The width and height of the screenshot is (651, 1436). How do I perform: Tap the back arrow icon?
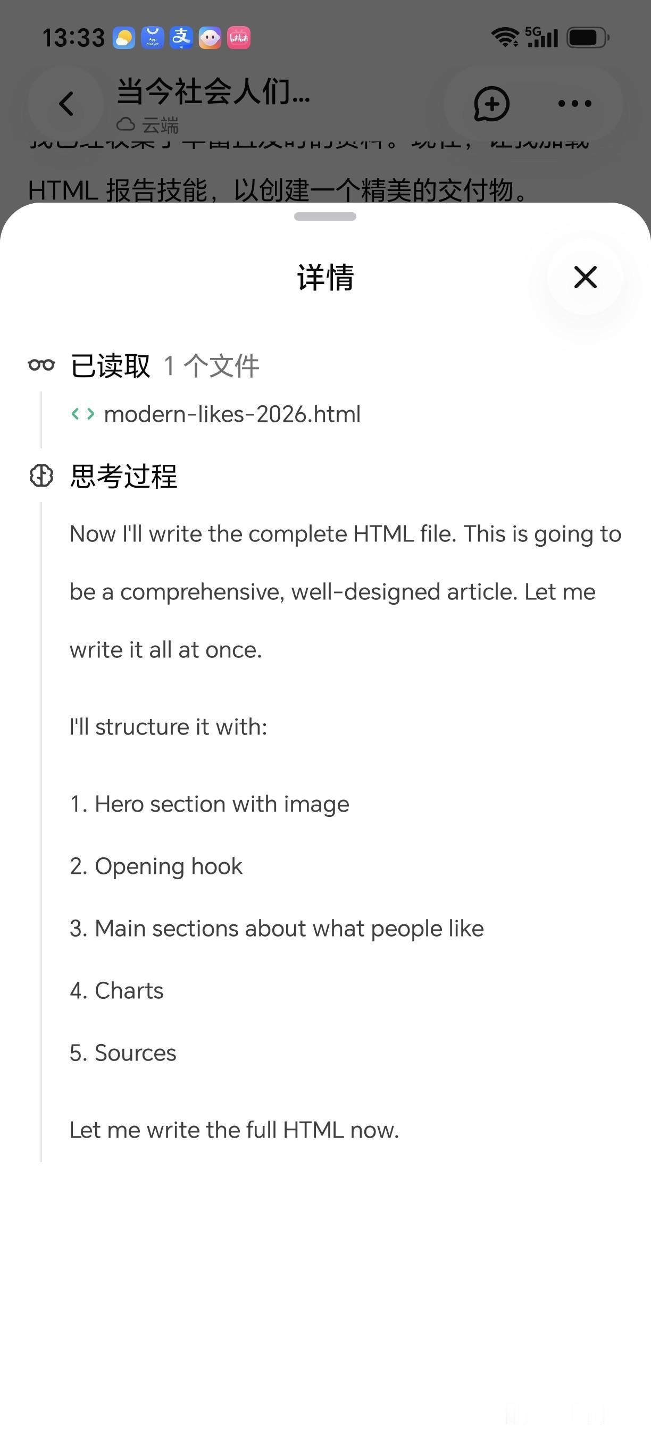(66, 104)
